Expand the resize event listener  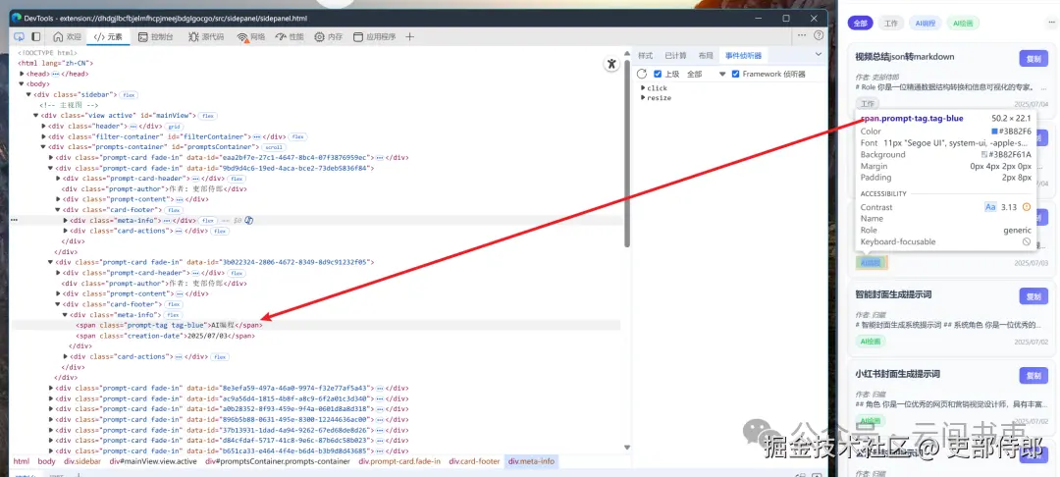coord(644,98)
